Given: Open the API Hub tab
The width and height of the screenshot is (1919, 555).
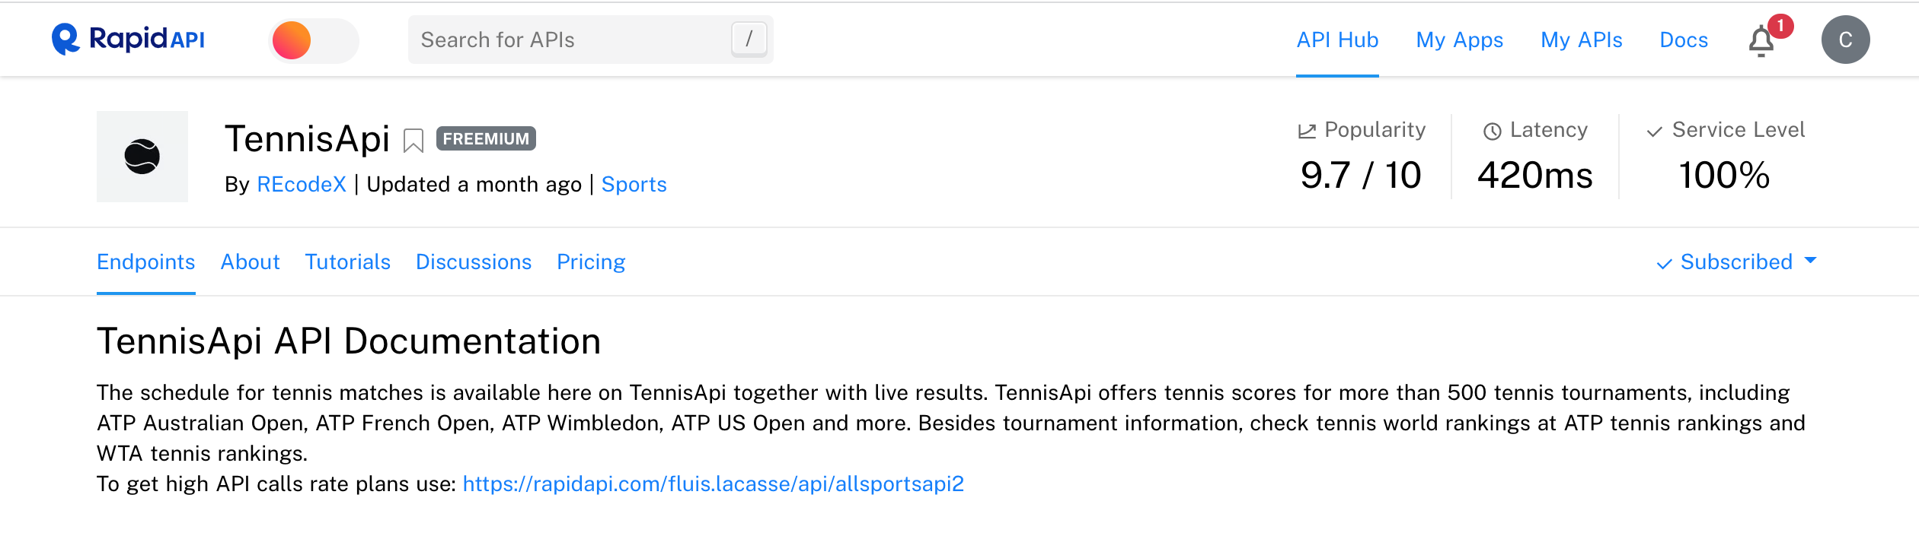Looking at the screenshot, I should (1337, 40).
